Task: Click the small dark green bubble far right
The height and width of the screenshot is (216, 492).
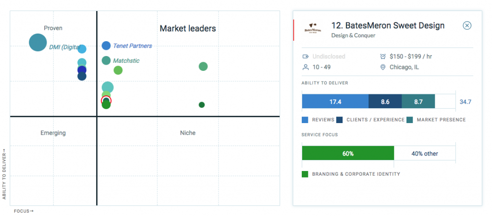Action: coord(202,105)
